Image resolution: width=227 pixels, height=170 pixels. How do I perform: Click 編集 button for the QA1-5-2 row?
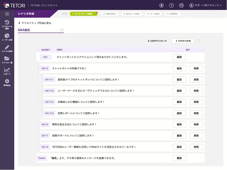point(179,91)
